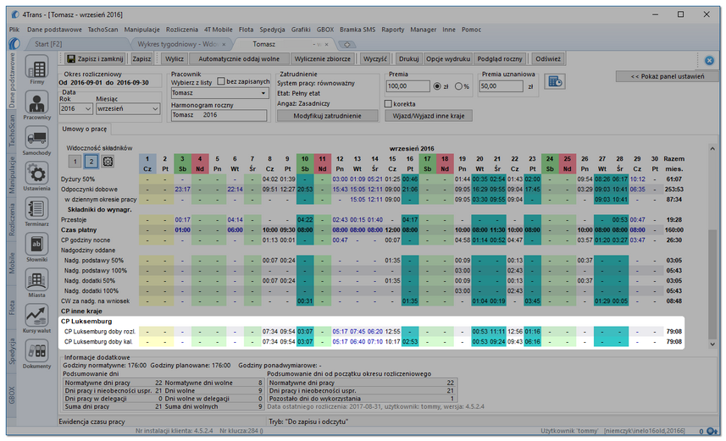Click the blue round close-panel icon
Viewport: 726px width, 441px height.
(709, 60)
